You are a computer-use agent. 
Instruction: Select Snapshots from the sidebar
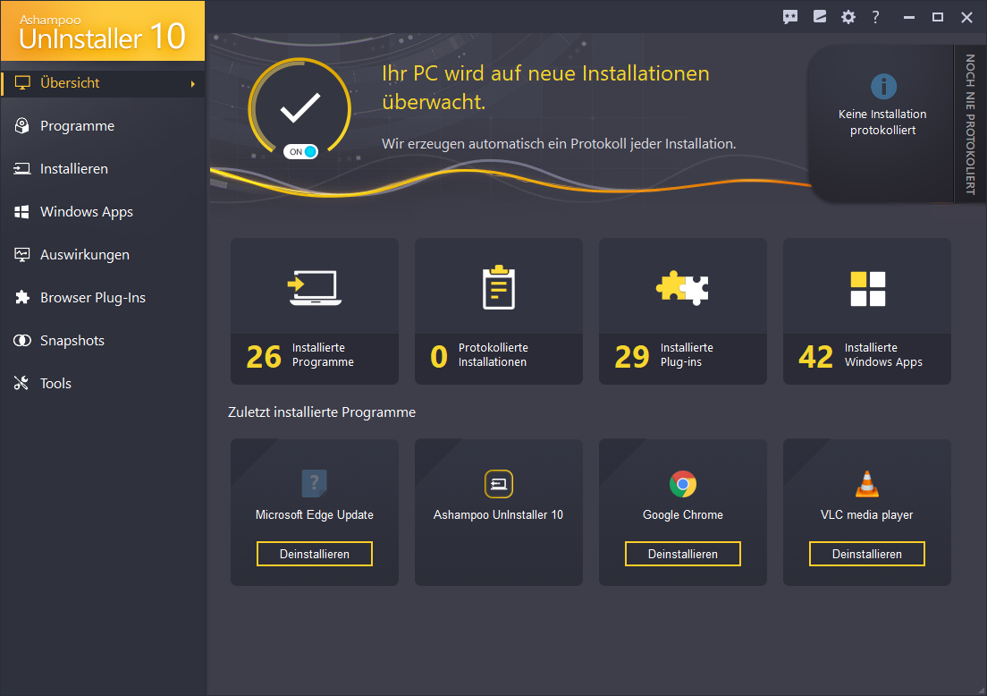click(72, 341)
